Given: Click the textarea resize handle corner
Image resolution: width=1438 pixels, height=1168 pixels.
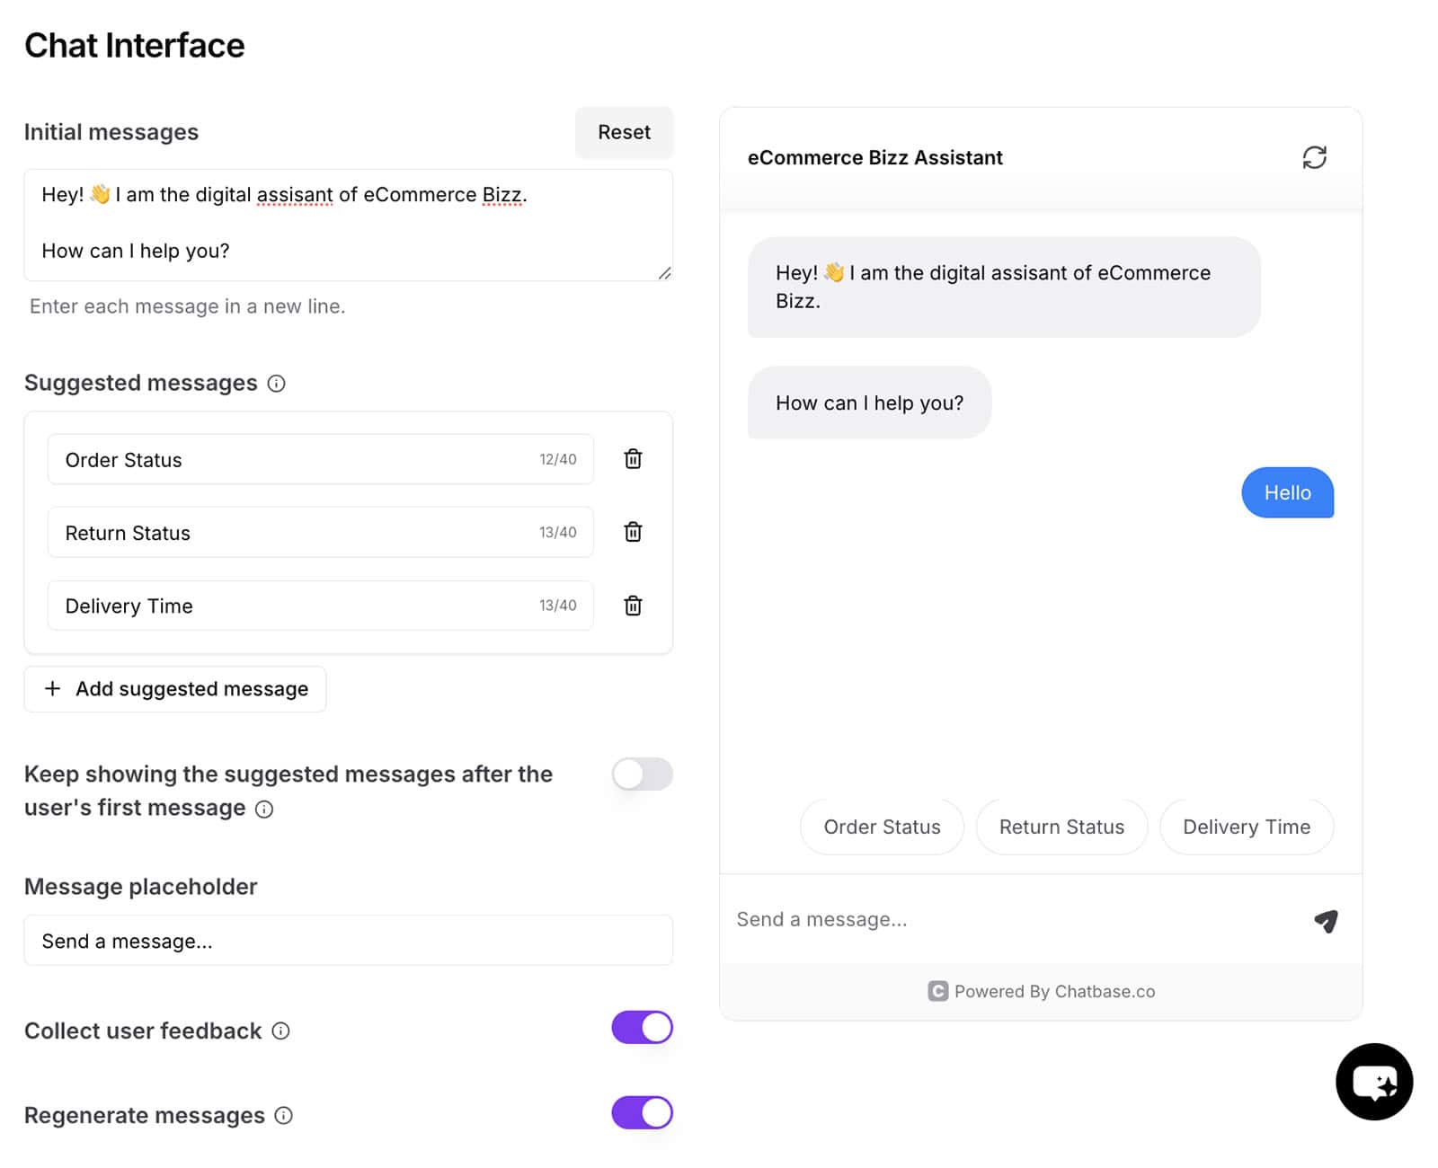Looking at the screenshot, I should (x=664, y=273).
